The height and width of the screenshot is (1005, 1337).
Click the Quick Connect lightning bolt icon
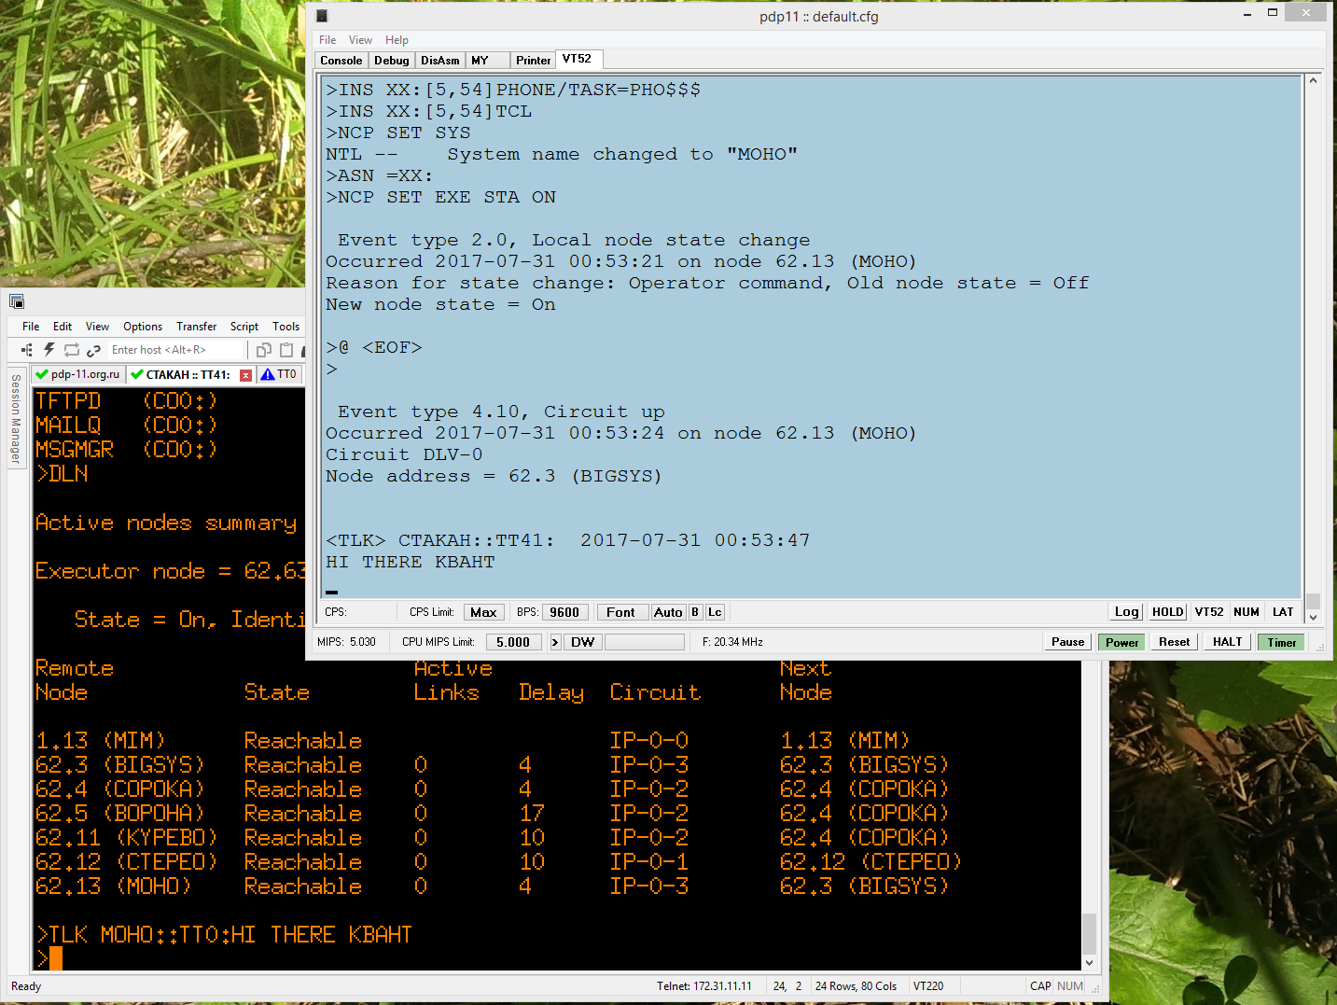tap(49, 350)
